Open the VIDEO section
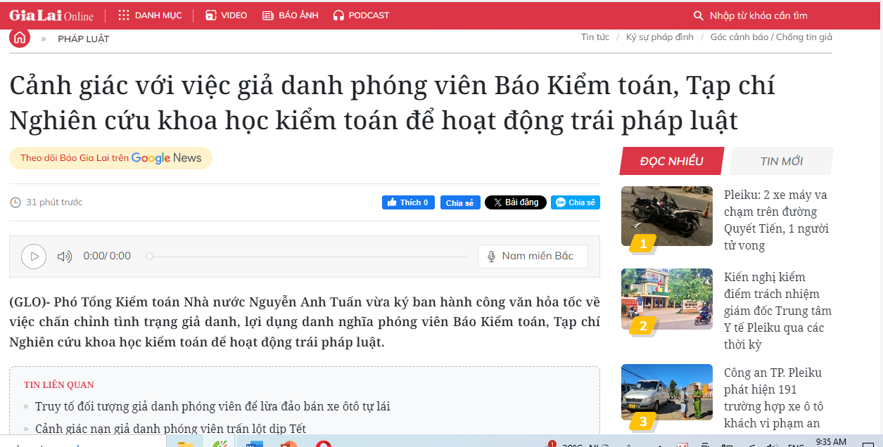This screenshot has width=883, height=447. tap(226, 15)
